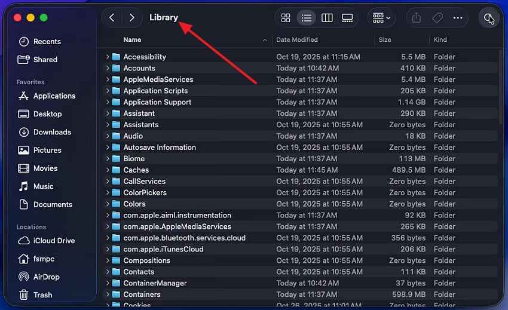Click the file list vertical scrollbar
Viewport: 508px width, 310px height.
coord(501,87)
